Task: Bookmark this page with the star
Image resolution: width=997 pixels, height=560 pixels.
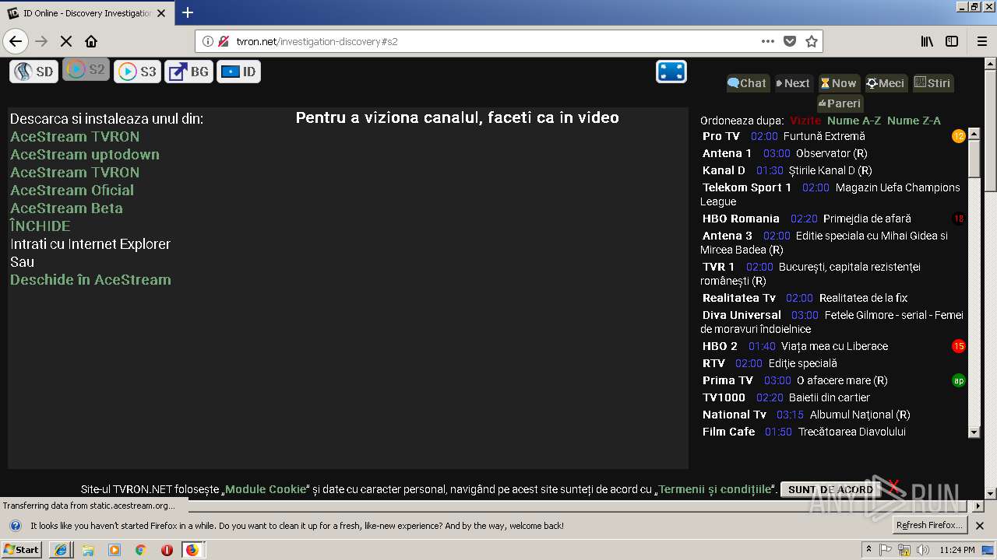Action: pyautogui.click(x=812, y=41)
